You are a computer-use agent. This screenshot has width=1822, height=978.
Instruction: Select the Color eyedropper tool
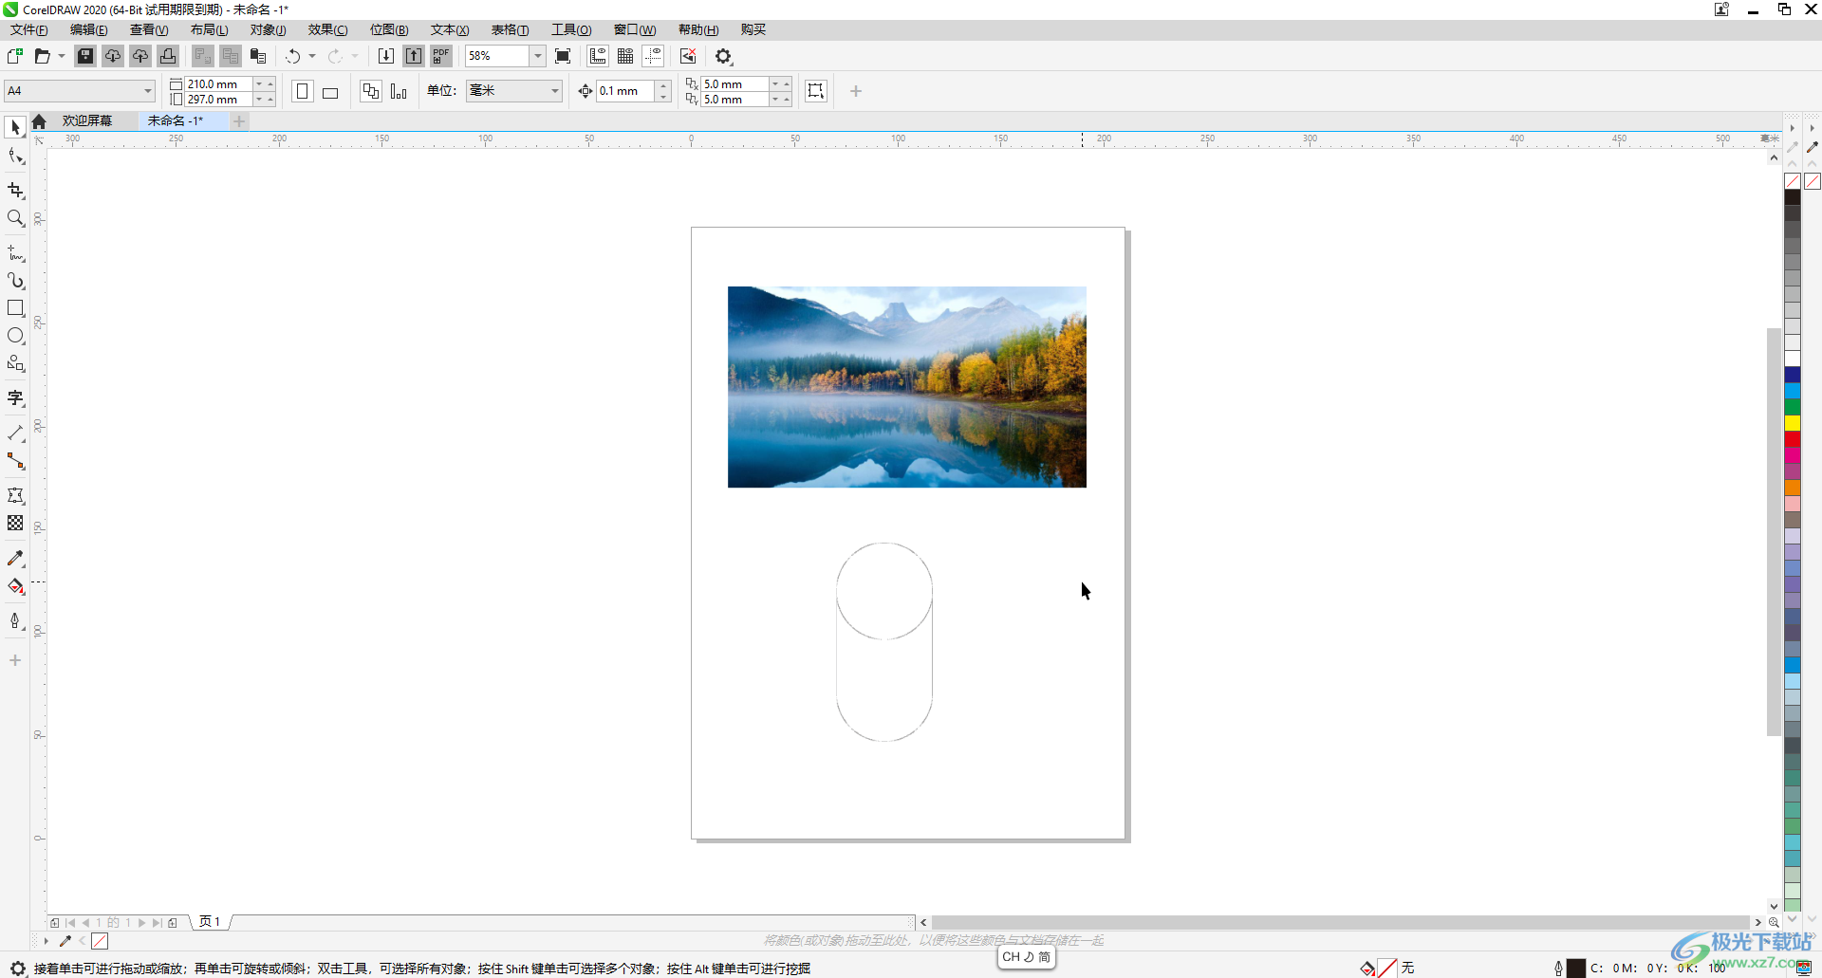click(x=15, y=559)
